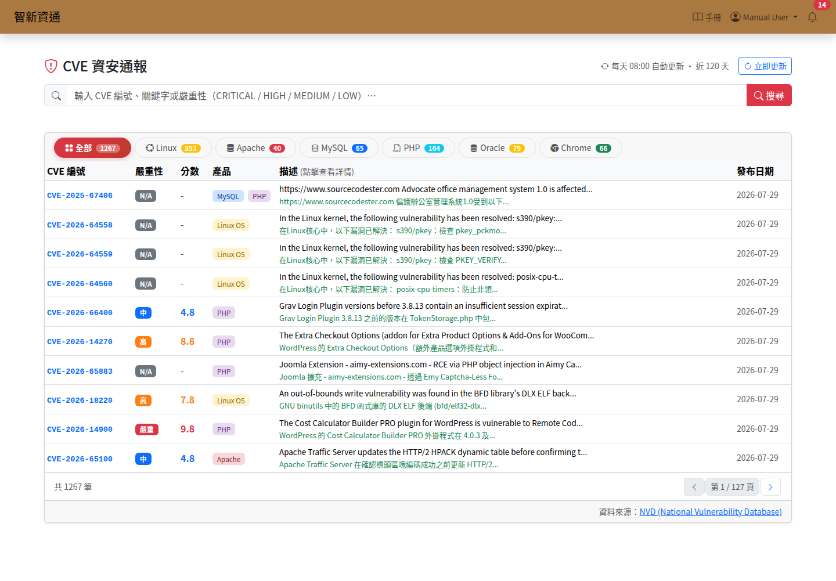Viewport: 836px width, 581px height.
Task: Click the Apache tag in CVE-2026-65100 row
Action: click(229, 459)
